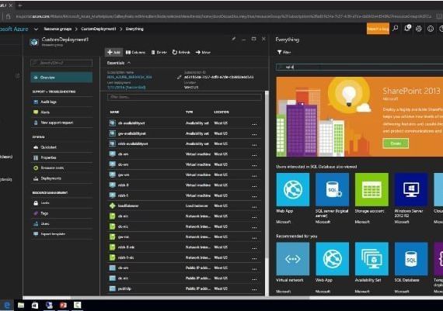This screenshot has width=443, height=311.
Task: Open the SQL Database recommended tile
Action: (411, 258)
